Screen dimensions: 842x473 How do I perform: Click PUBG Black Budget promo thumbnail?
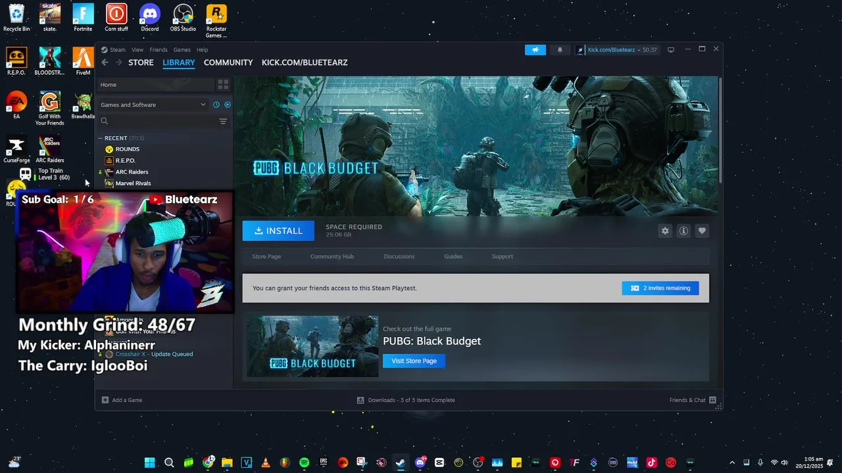coord(312,347)
